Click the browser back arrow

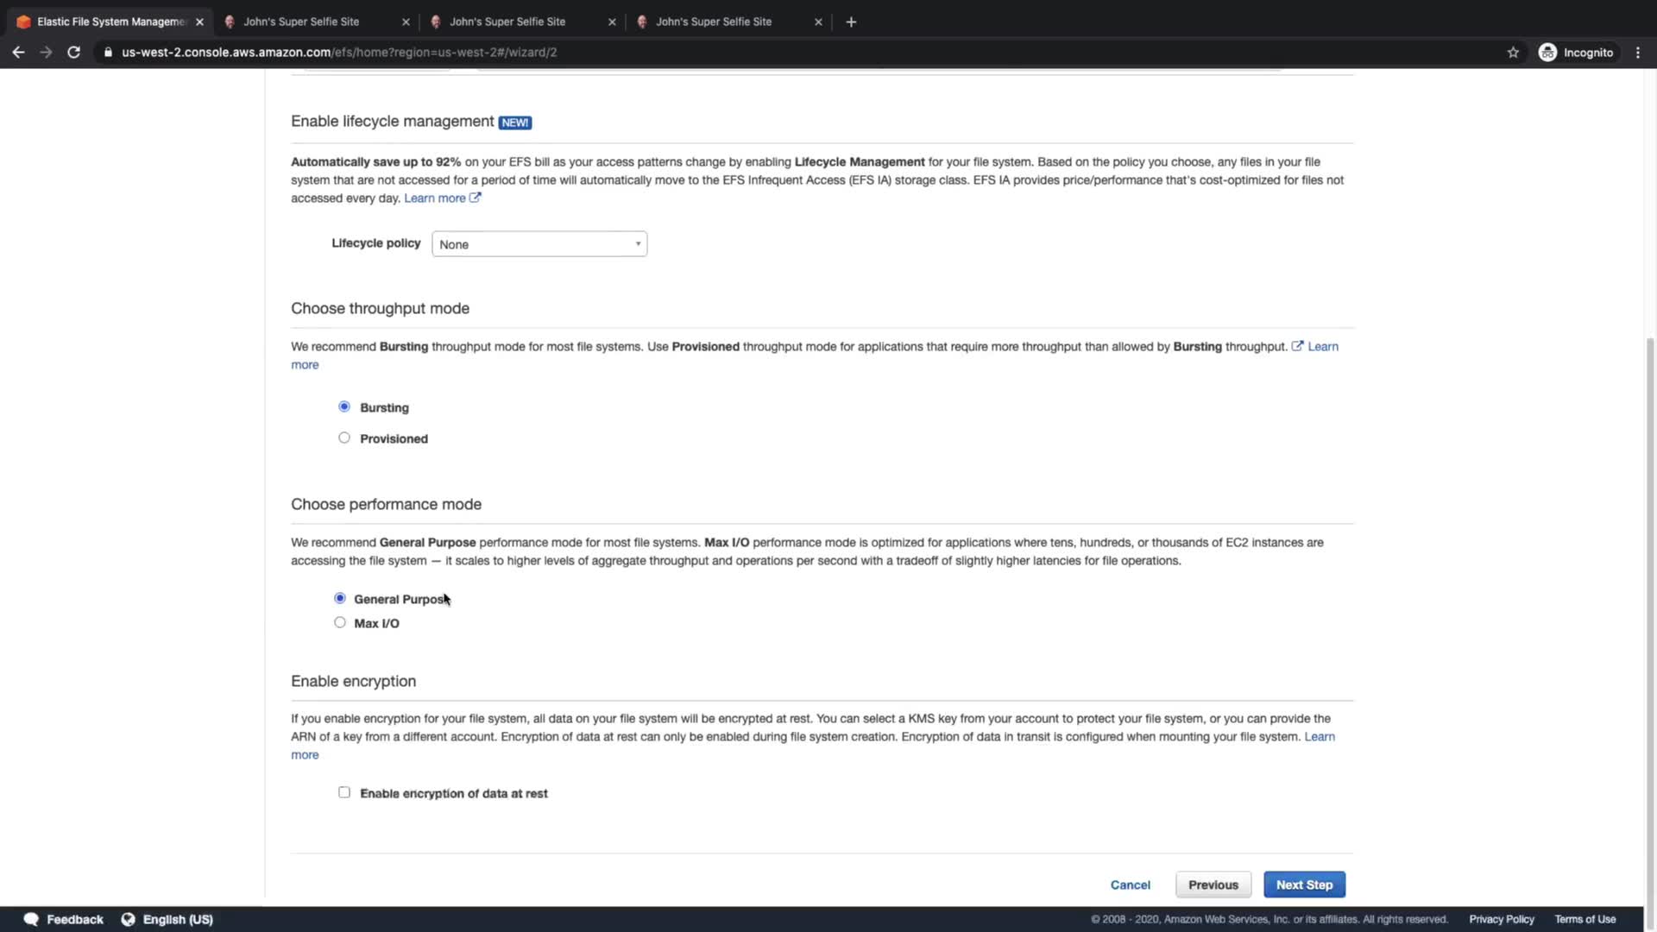tap(18, 52)
